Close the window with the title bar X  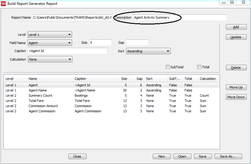(x=243, y=2)
